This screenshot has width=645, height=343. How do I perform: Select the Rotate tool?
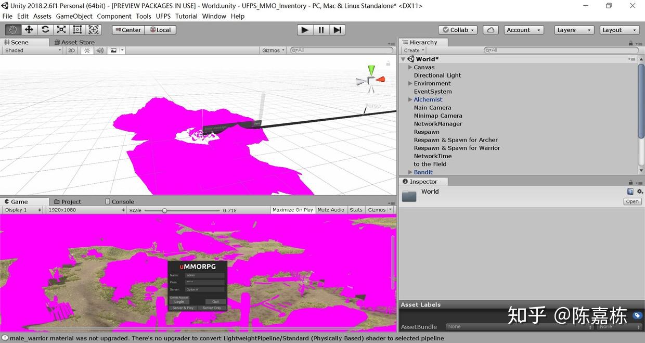click(x=45, y=30)
